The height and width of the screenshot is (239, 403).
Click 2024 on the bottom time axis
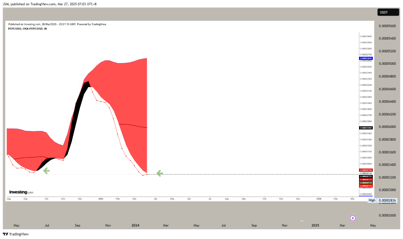(x=135, y=225)
